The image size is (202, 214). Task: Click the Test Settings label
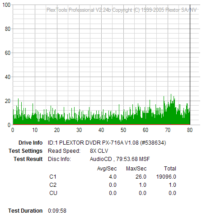coord(25,151)
